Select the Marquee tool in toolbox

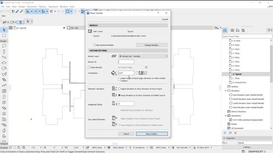pos(4,36)
